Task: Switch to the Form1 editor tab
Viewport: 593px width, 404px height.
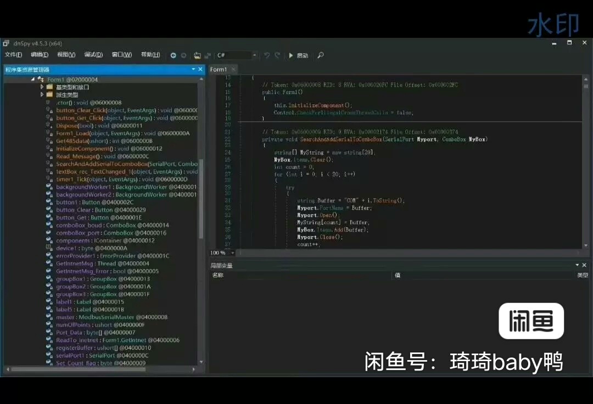Action: coord(219,70)
